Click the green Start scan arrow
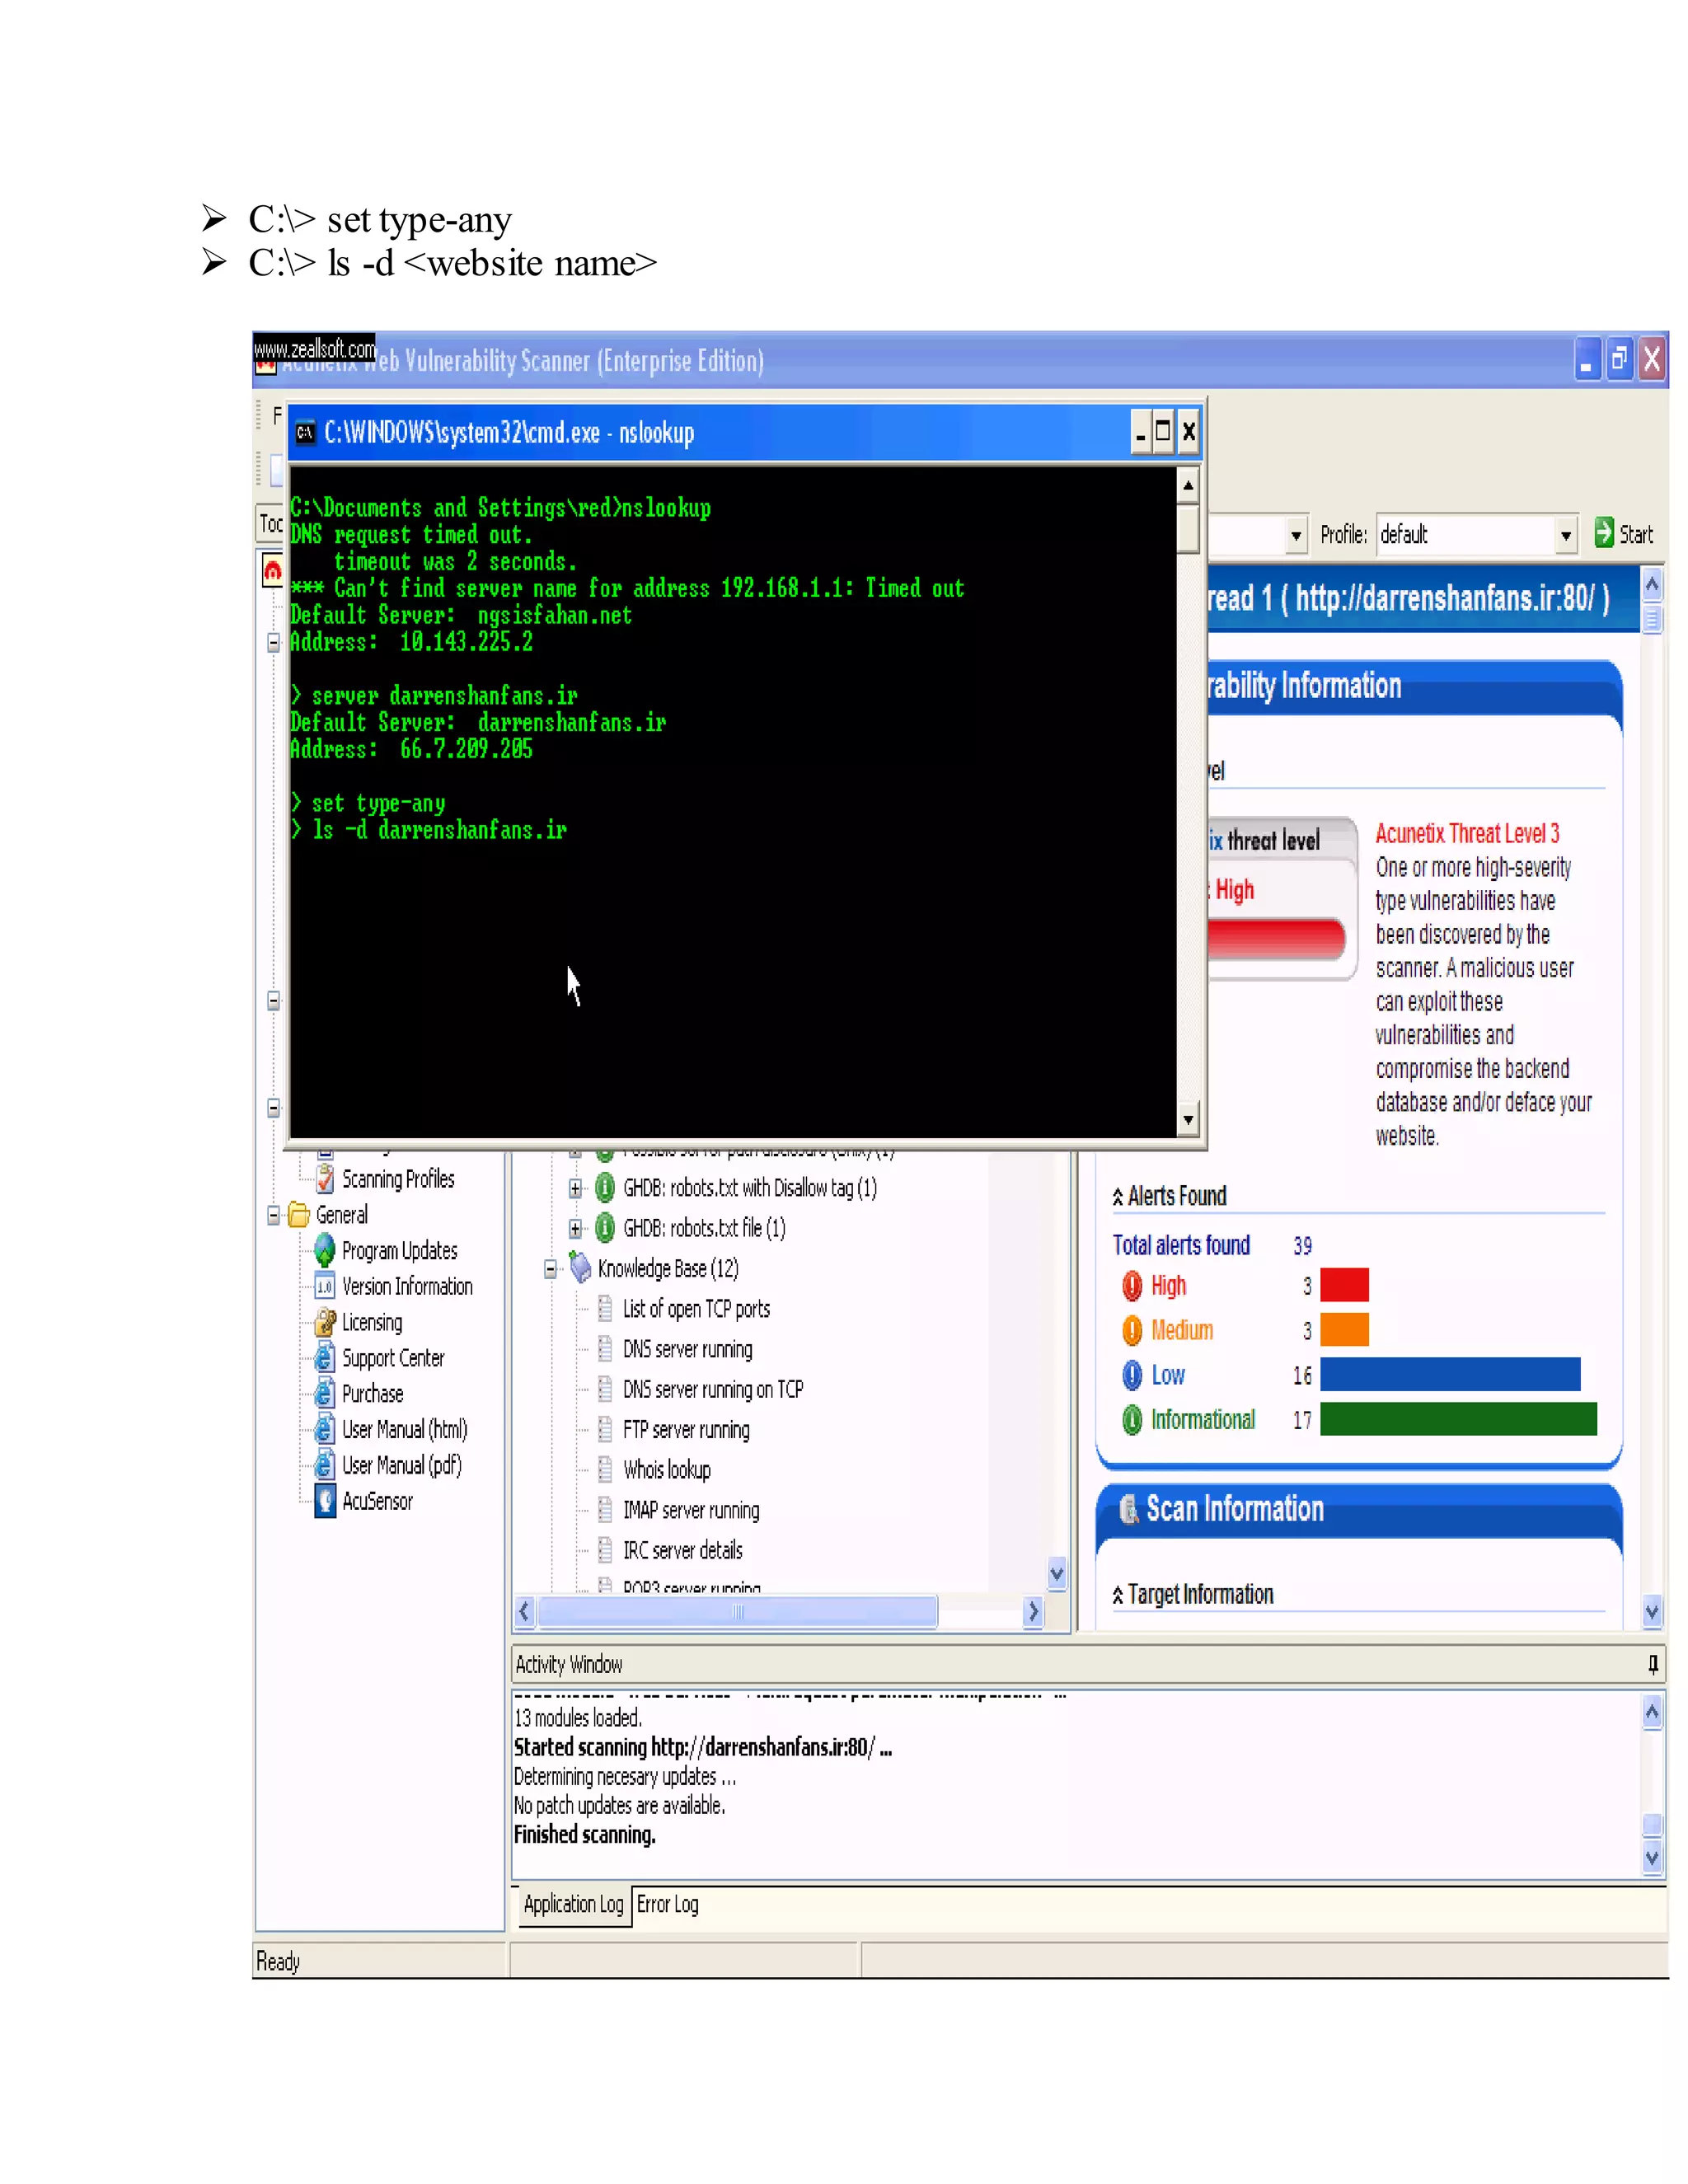1688x2184 pixels. pos(1603,533)
